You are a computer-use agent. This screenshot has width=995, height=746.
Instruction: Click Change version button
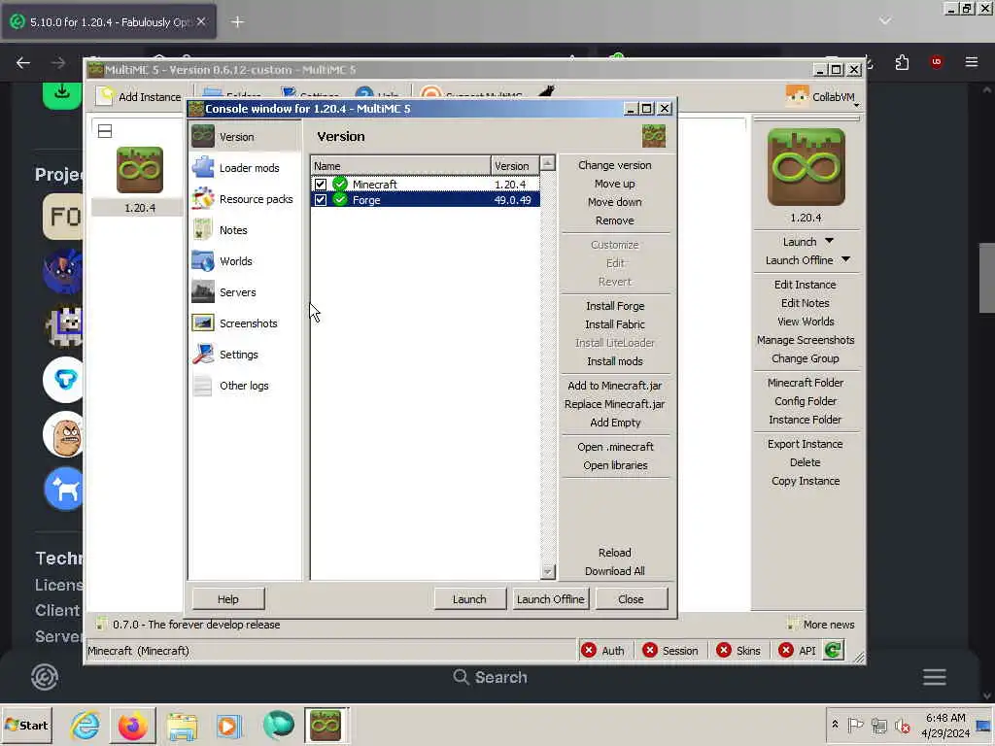[614, 165]
